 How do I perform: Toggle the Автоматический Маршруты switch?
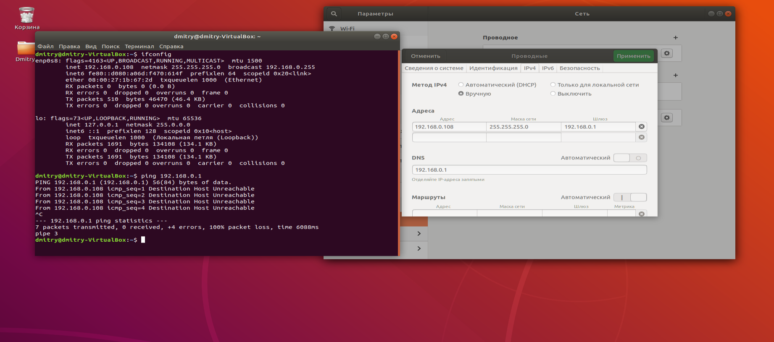tap(630, 197)
